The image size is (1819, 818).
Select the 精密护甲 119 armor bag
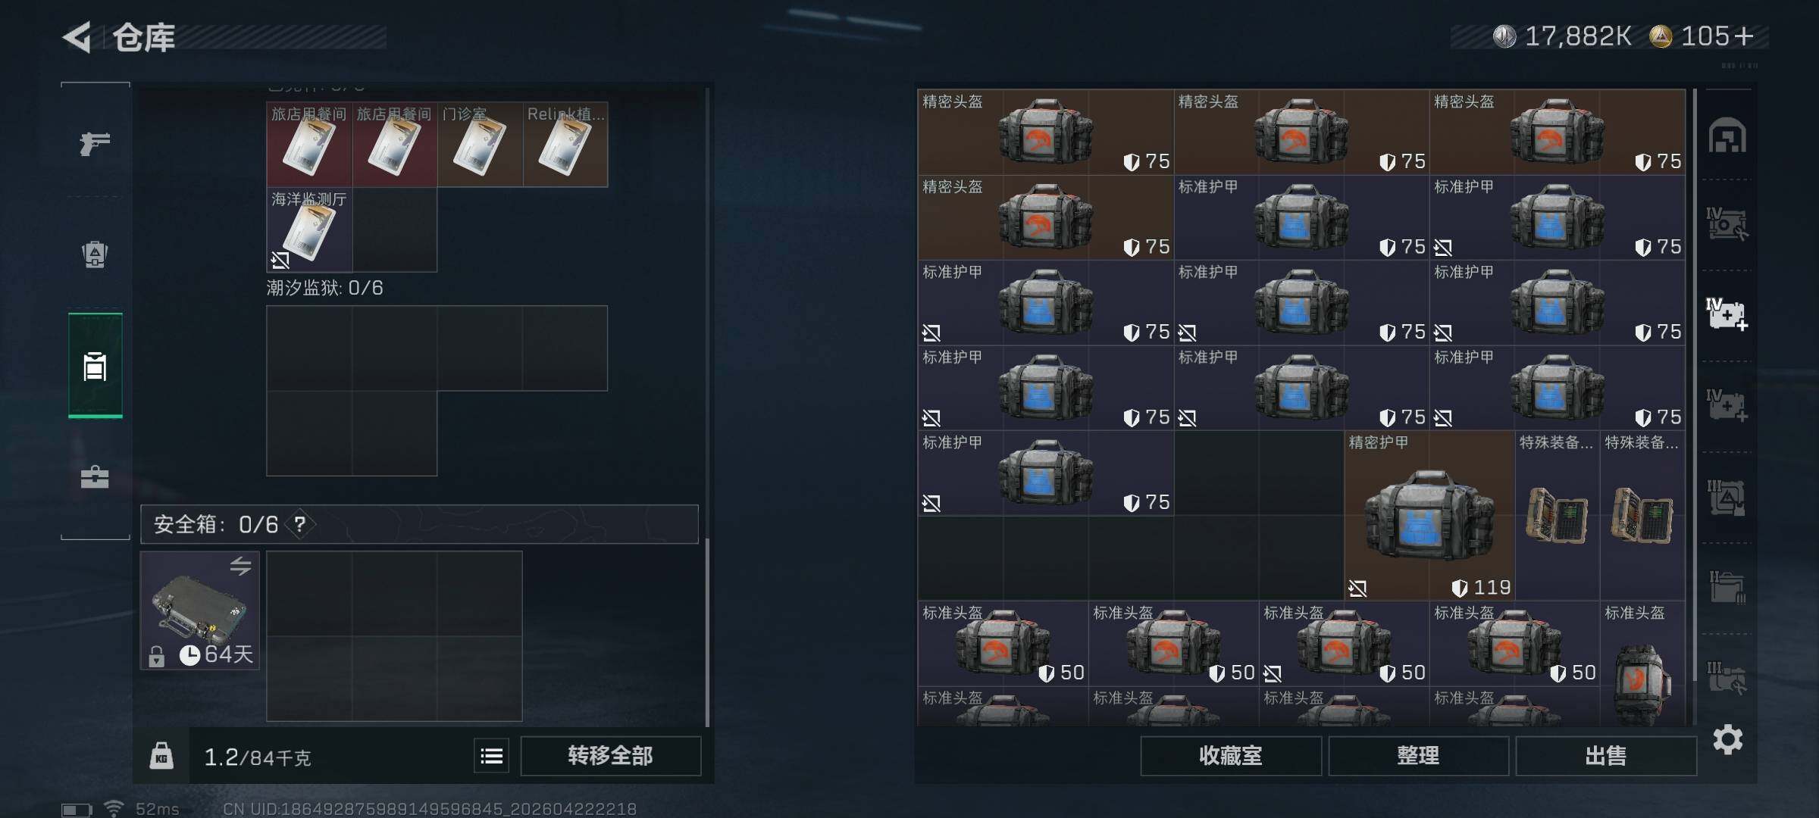(x=1429, y=516)
